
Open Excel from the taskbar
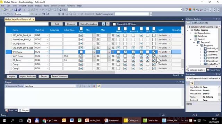pos(79,121)
